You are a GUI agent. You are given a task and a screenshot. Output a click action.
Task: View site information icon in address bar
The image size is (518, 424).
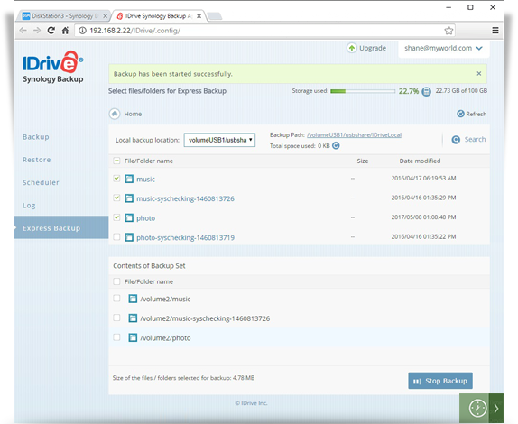point(83,31)
